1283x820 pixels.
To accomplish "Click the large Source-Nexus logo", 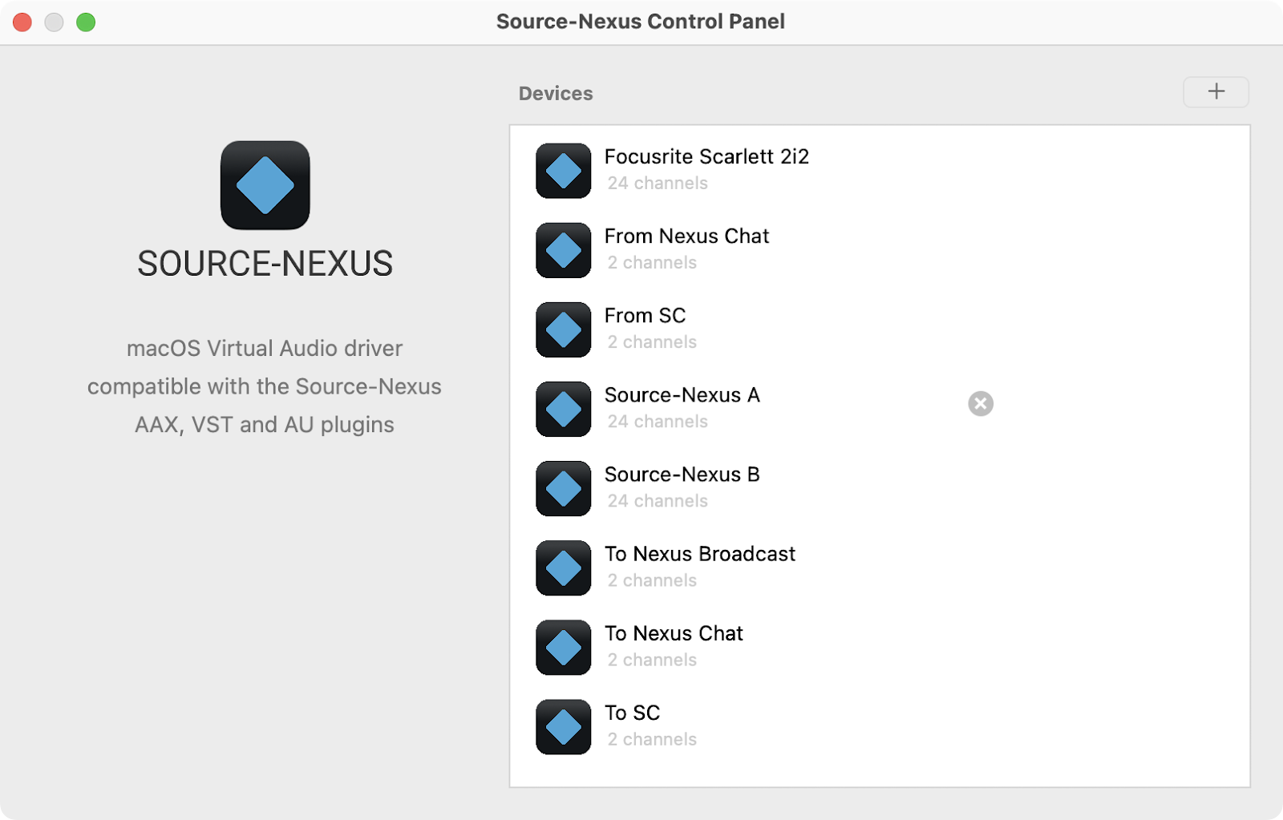I will point(265,185).
